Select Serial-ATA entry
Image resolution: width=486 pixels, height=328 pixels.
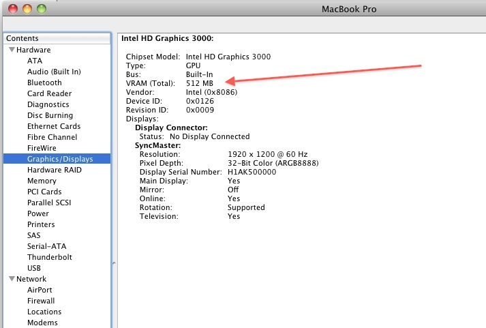coord(46,246)
